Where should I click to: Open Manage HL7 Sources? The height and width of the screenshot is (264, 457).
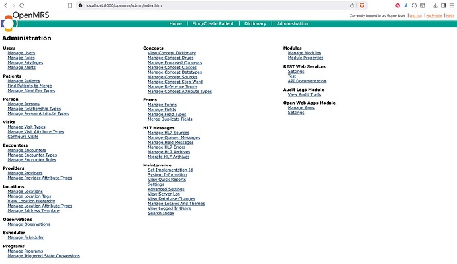point(168,133)
